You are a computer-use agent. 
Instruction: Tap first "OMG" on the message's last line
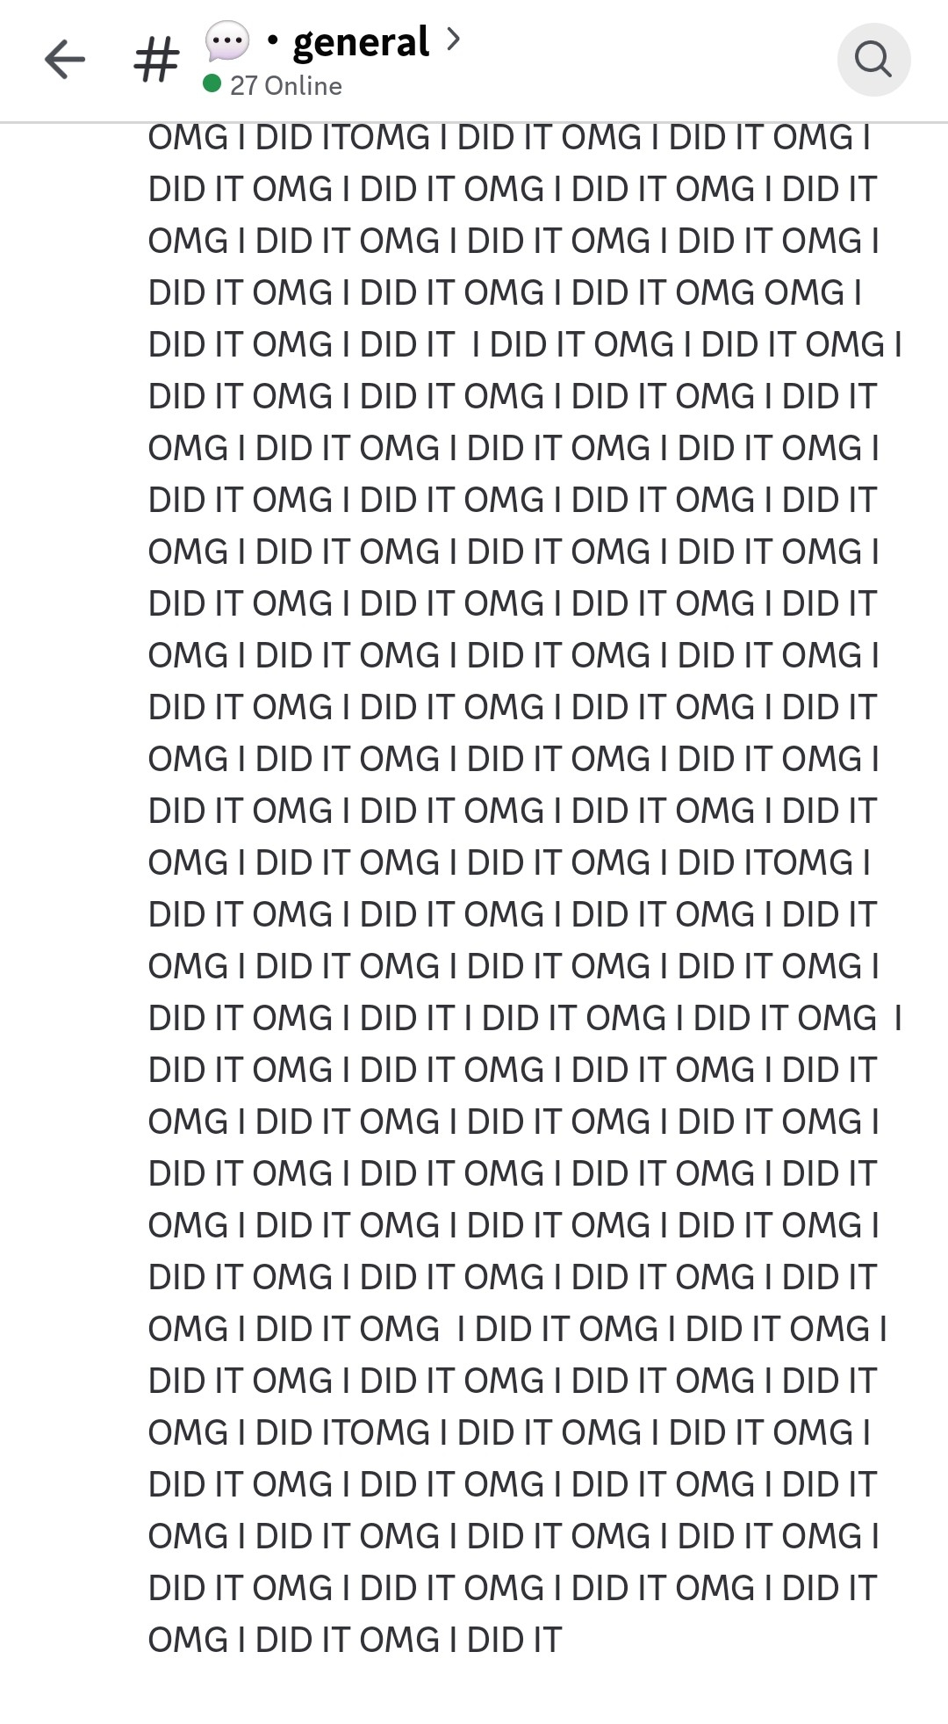click(x=188, y=1640)
